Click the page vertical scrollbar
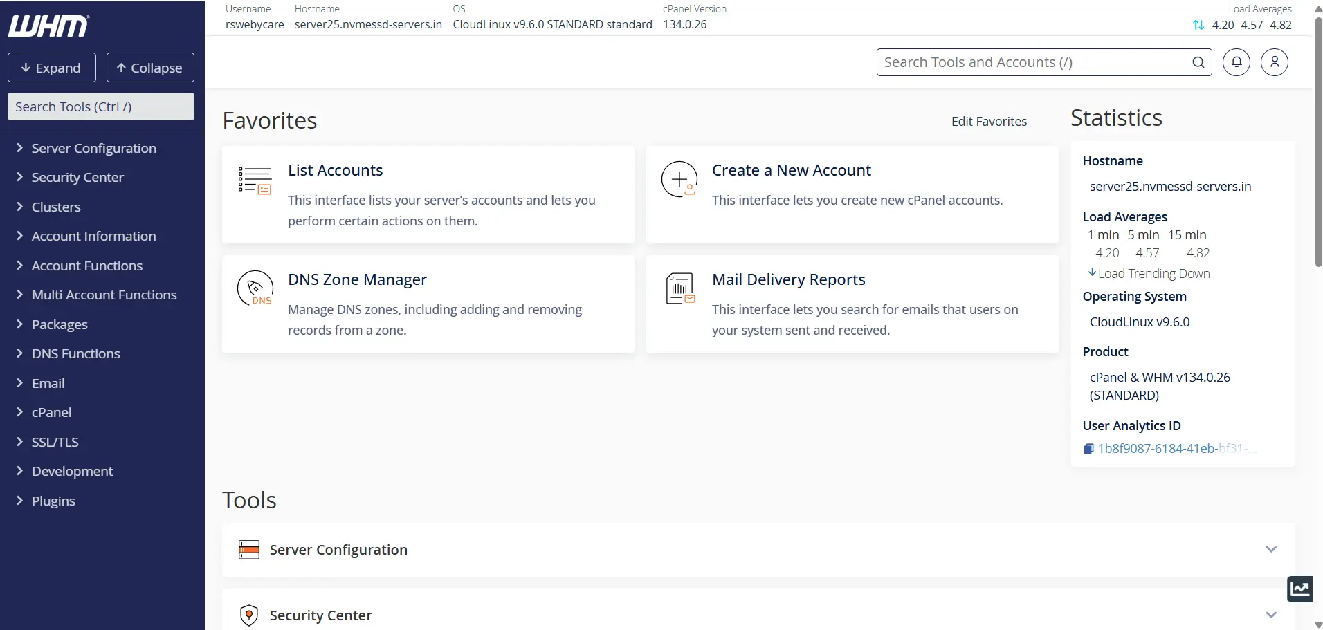The height and width of the screenshot is (630, 1323). [x=1318, y=142]
